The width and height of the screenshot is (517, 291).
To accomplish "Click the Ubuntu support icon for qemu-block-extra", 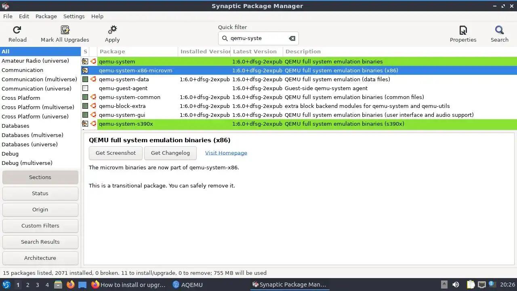I will click(93, 106).
